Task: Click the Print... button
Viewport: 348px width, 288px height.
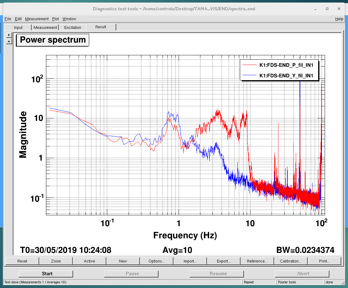Action: [324, 261]
